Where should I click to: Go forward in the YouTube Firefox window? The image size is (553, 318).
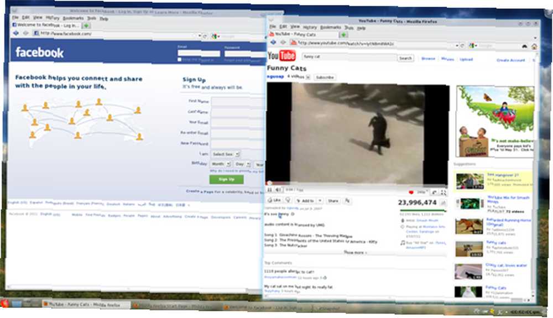(283, 42)
